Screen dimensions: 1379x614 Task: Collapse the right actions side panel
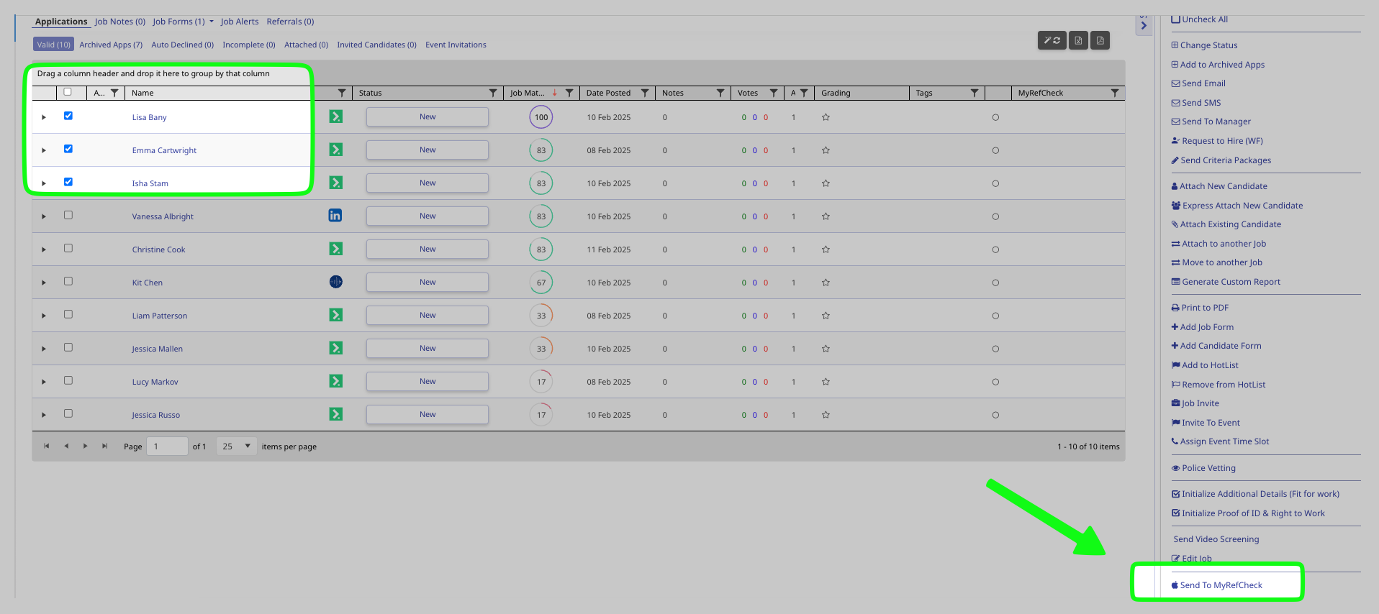point(1144,25)
